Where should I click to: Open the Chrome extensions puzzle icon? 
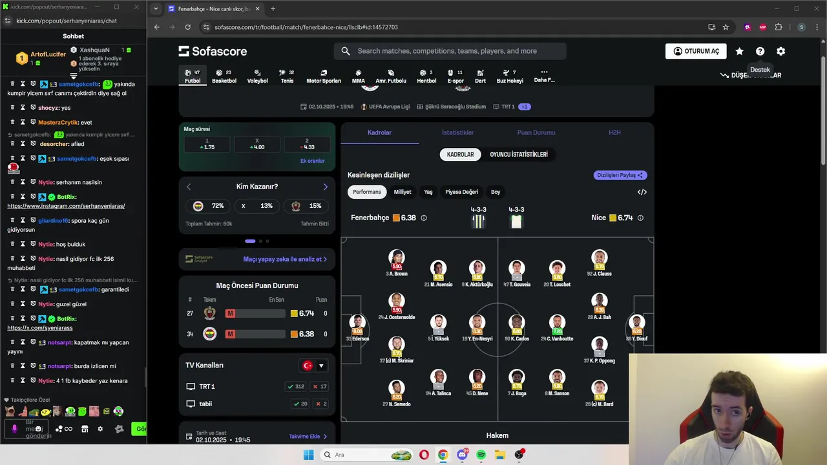779,27
